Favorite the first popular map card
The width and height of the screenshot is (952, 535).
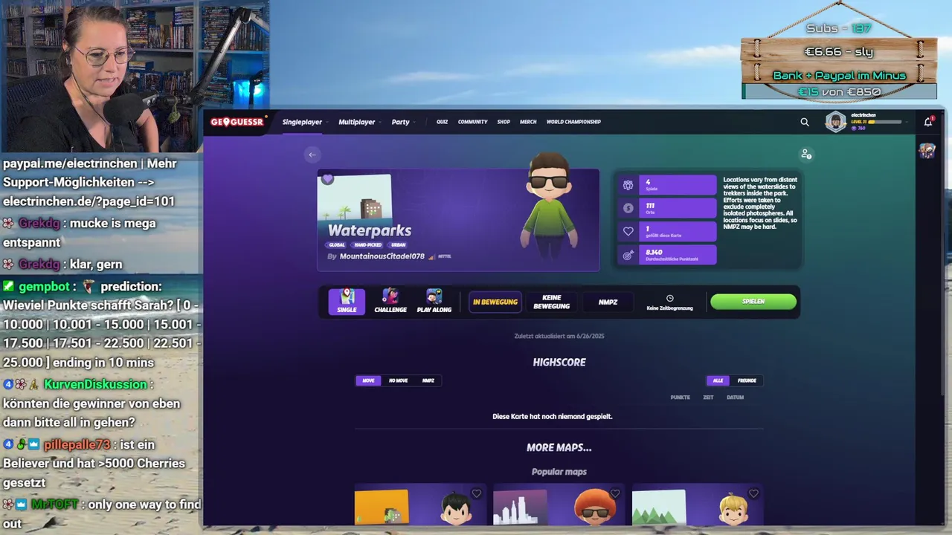[477, 493]
